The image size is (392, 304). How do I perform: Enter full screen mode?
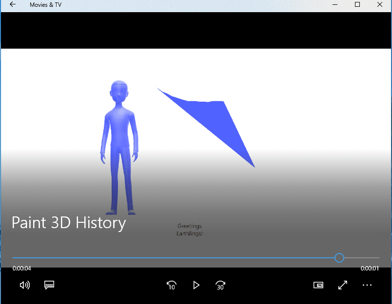point(342,285)
